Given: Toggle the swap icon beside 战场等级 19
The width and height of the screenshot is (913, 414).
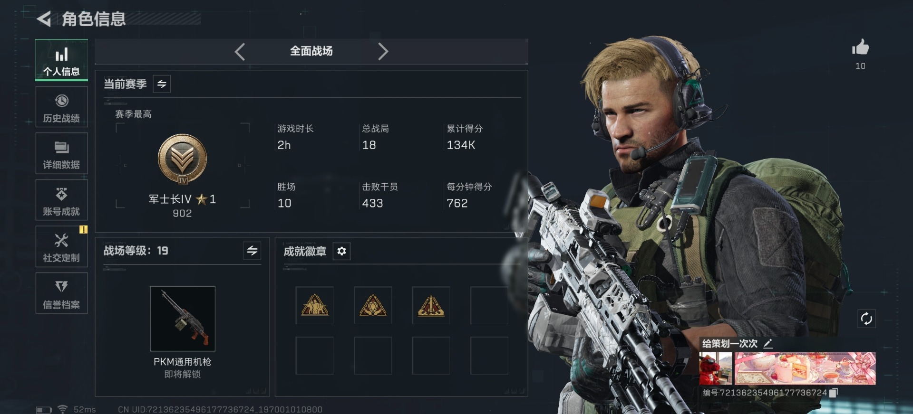Looking at the screenshot, I should point(252,250).
